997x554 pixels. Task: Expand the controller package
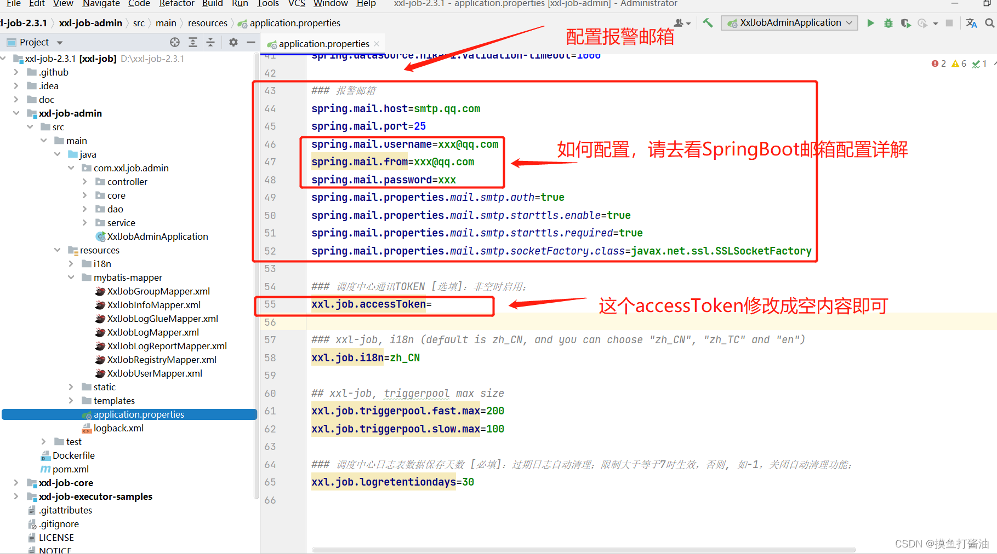(84, 182)
